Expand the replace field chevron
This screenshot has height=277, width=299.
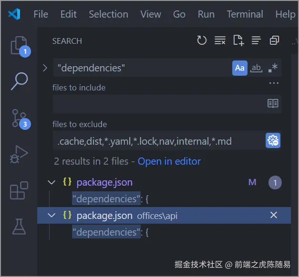pyautogui.click(x=45, y=68)
